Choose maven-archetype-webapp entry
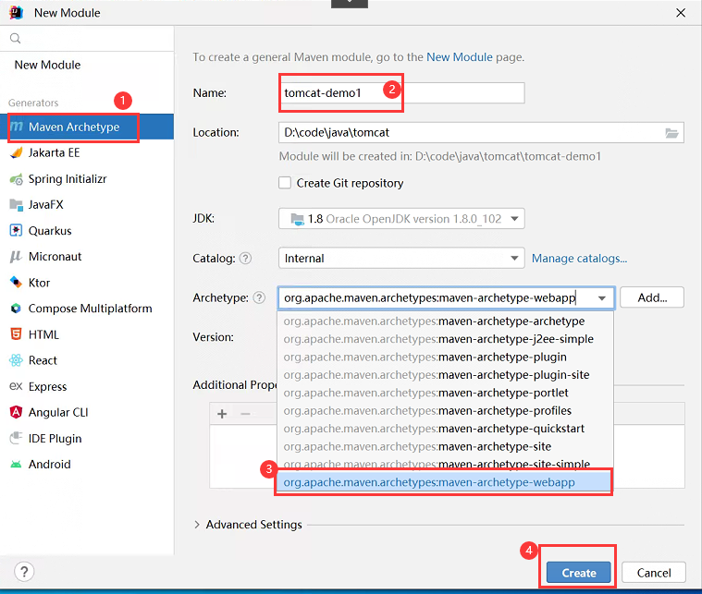Image resolution: width=702 pixels, height=594 pixels. pyautogui.click(x=445, y=482)
